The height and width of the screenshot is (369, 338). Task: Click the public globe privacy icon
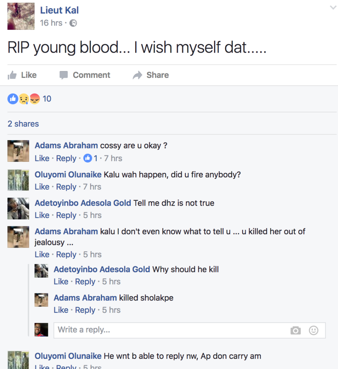(x=73, y=23)
